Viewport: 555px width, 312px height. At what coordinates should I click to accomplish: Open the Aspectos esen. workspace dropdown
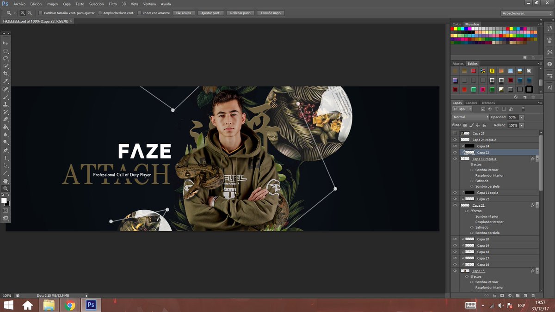point(526,13)
